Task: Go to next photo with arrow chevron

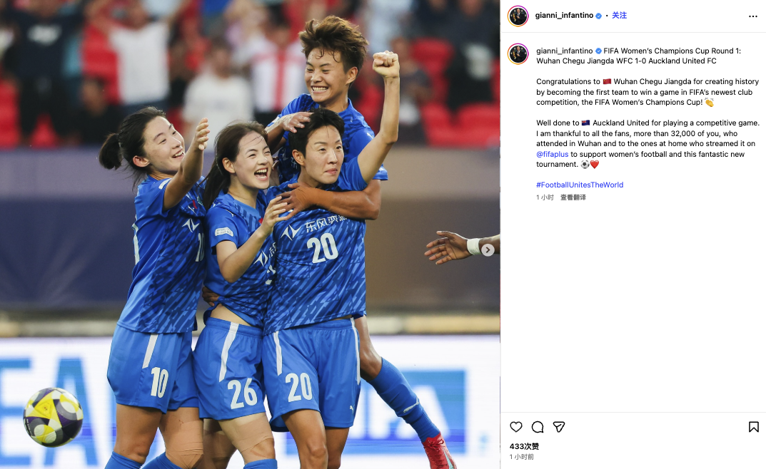Action: 488,250
